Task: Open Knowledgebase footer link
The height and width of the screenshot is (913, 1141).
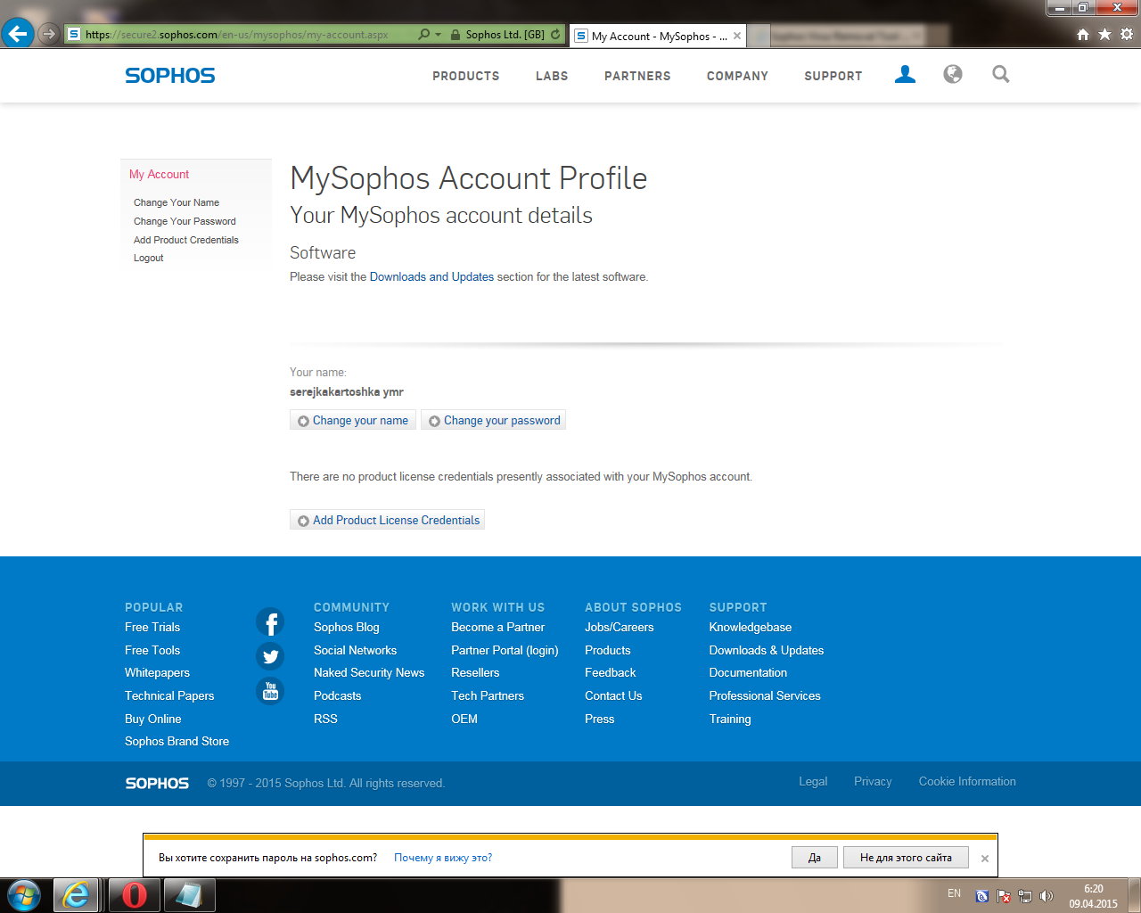Action: [751, 628]
